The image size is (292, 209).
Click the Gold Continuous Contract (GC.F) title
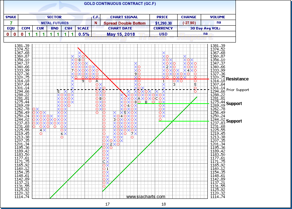click(118, 4)
